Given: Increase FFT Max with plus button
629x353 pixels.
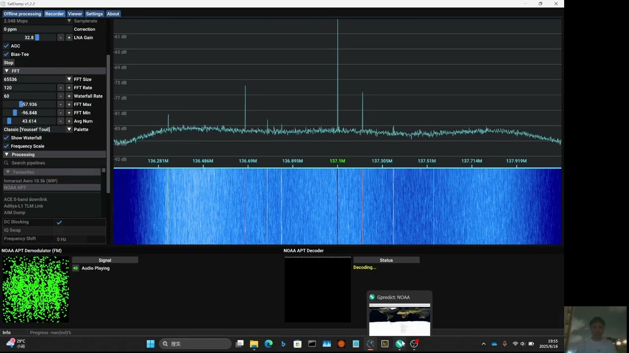Looking at the screenshot, I should pos(69,104).
